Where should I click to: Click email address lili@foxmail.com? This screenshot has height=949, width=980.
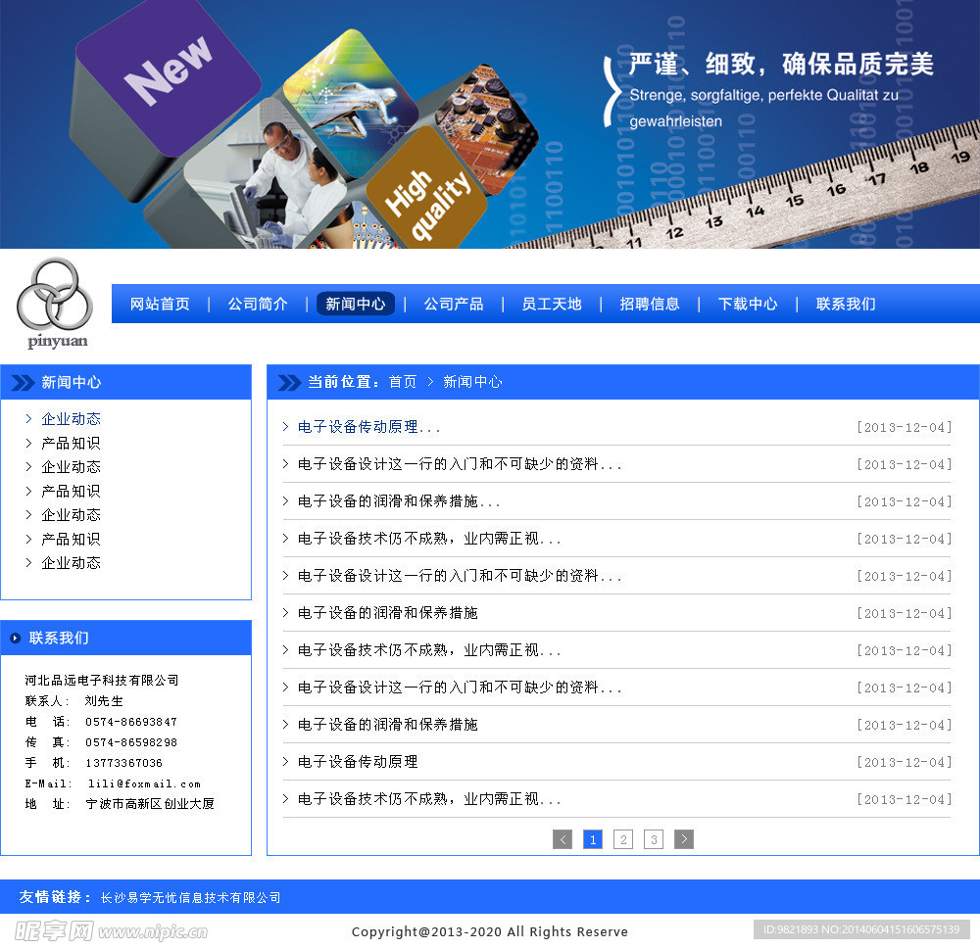pyautogui.click(x=144, y=783)
